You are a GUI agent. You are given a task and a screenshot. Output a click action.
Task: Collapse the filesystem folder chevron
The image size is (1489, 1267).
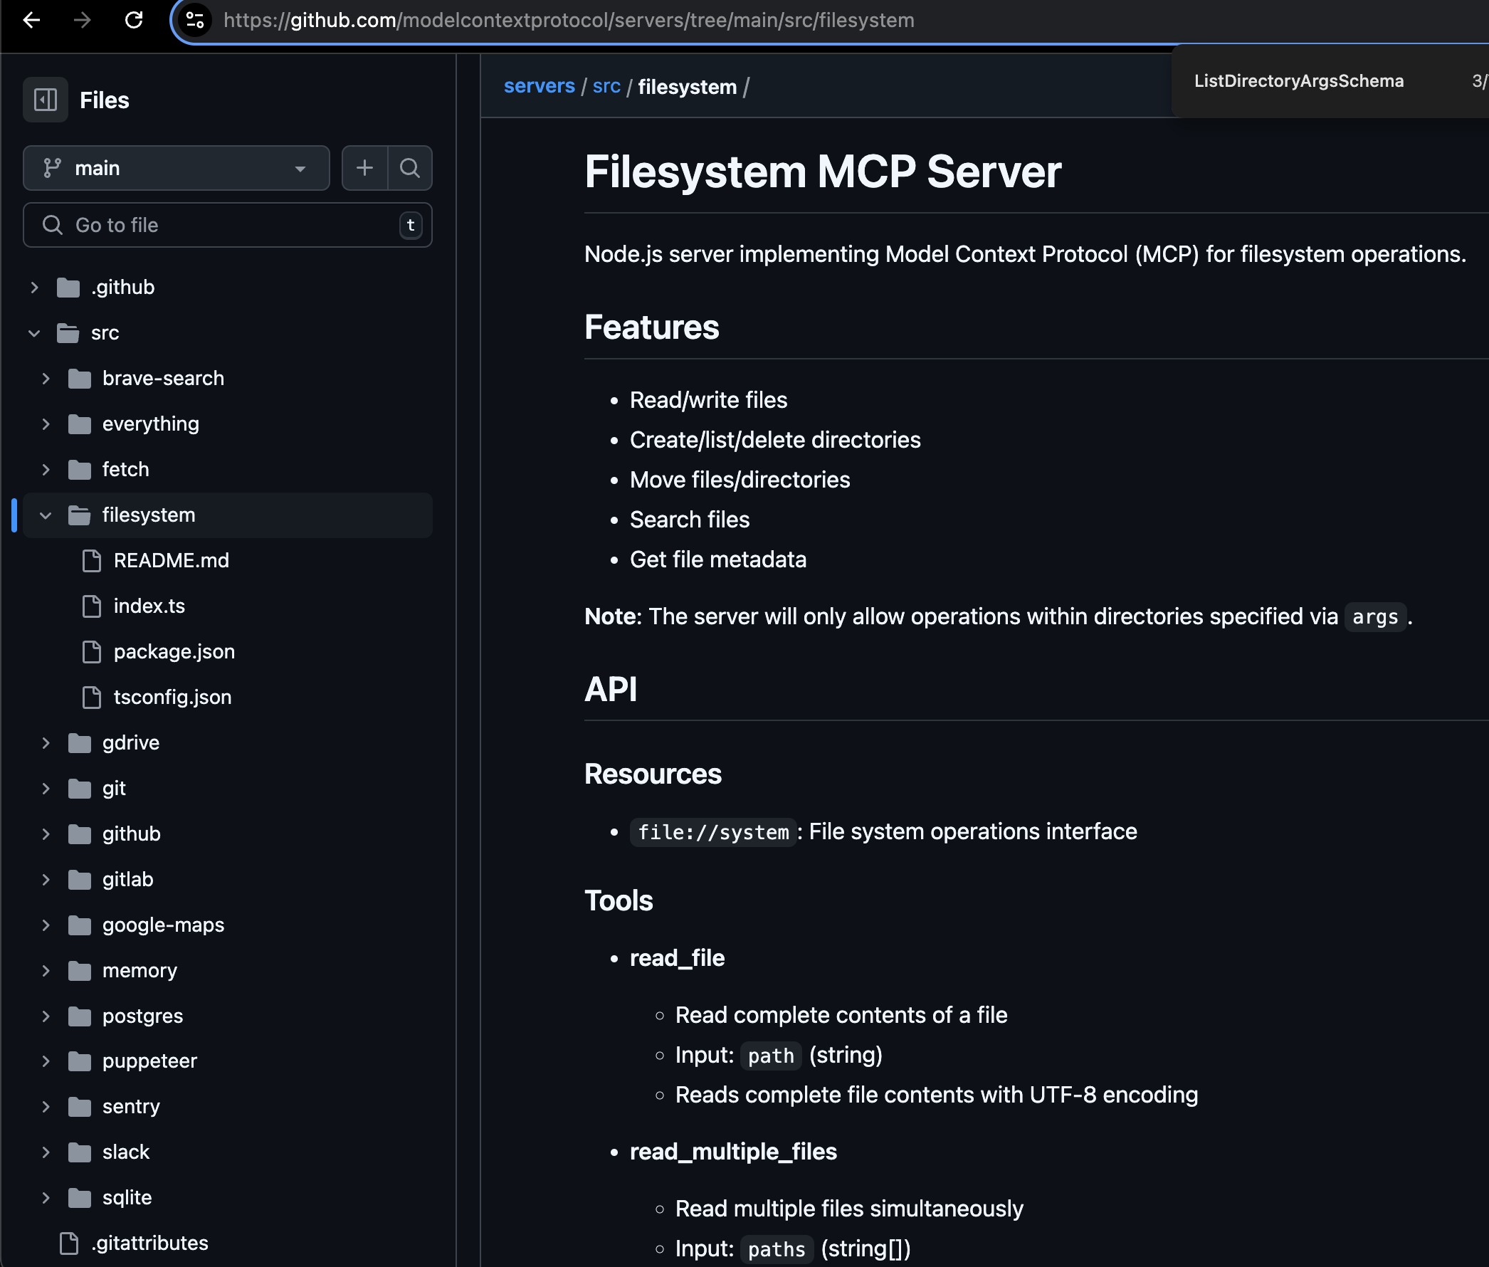(46, 516)
